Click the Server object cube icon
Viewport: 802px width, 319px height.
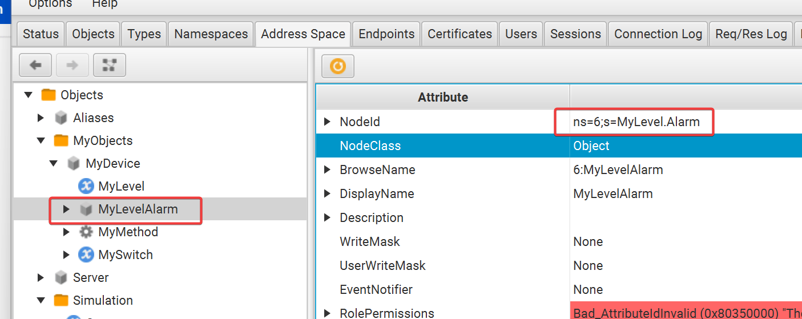pos(61,278)
